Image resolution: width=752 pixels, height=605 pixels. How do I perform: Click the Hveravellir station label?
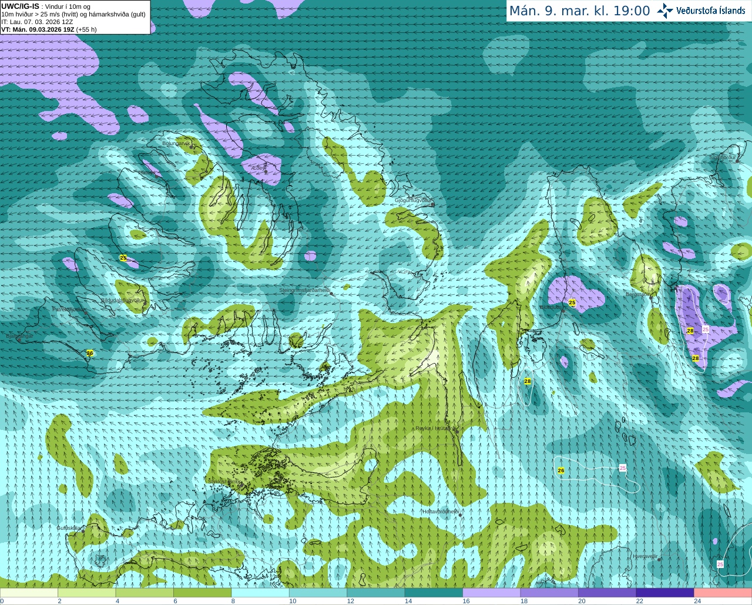click(x=644, y=556)
